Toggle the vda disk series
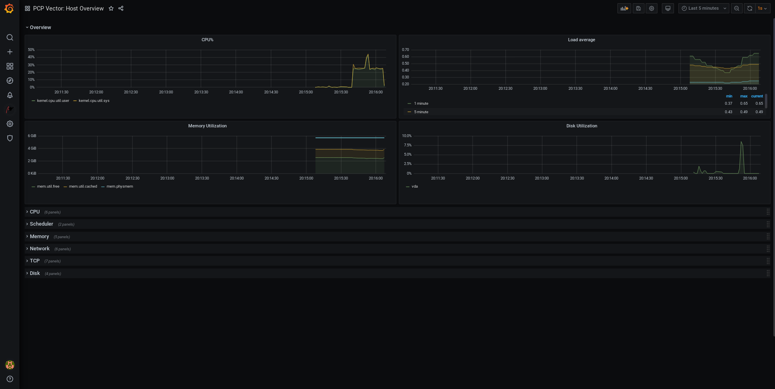The image size is (775, 389). click(415, 186)
